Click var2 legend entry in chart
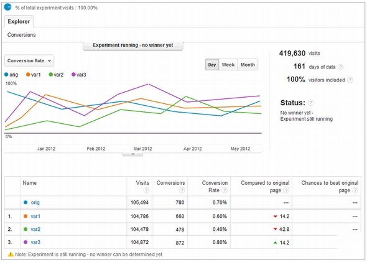This screenshot has width=367, height=262. pyautogui.click(x=56, y=75)
